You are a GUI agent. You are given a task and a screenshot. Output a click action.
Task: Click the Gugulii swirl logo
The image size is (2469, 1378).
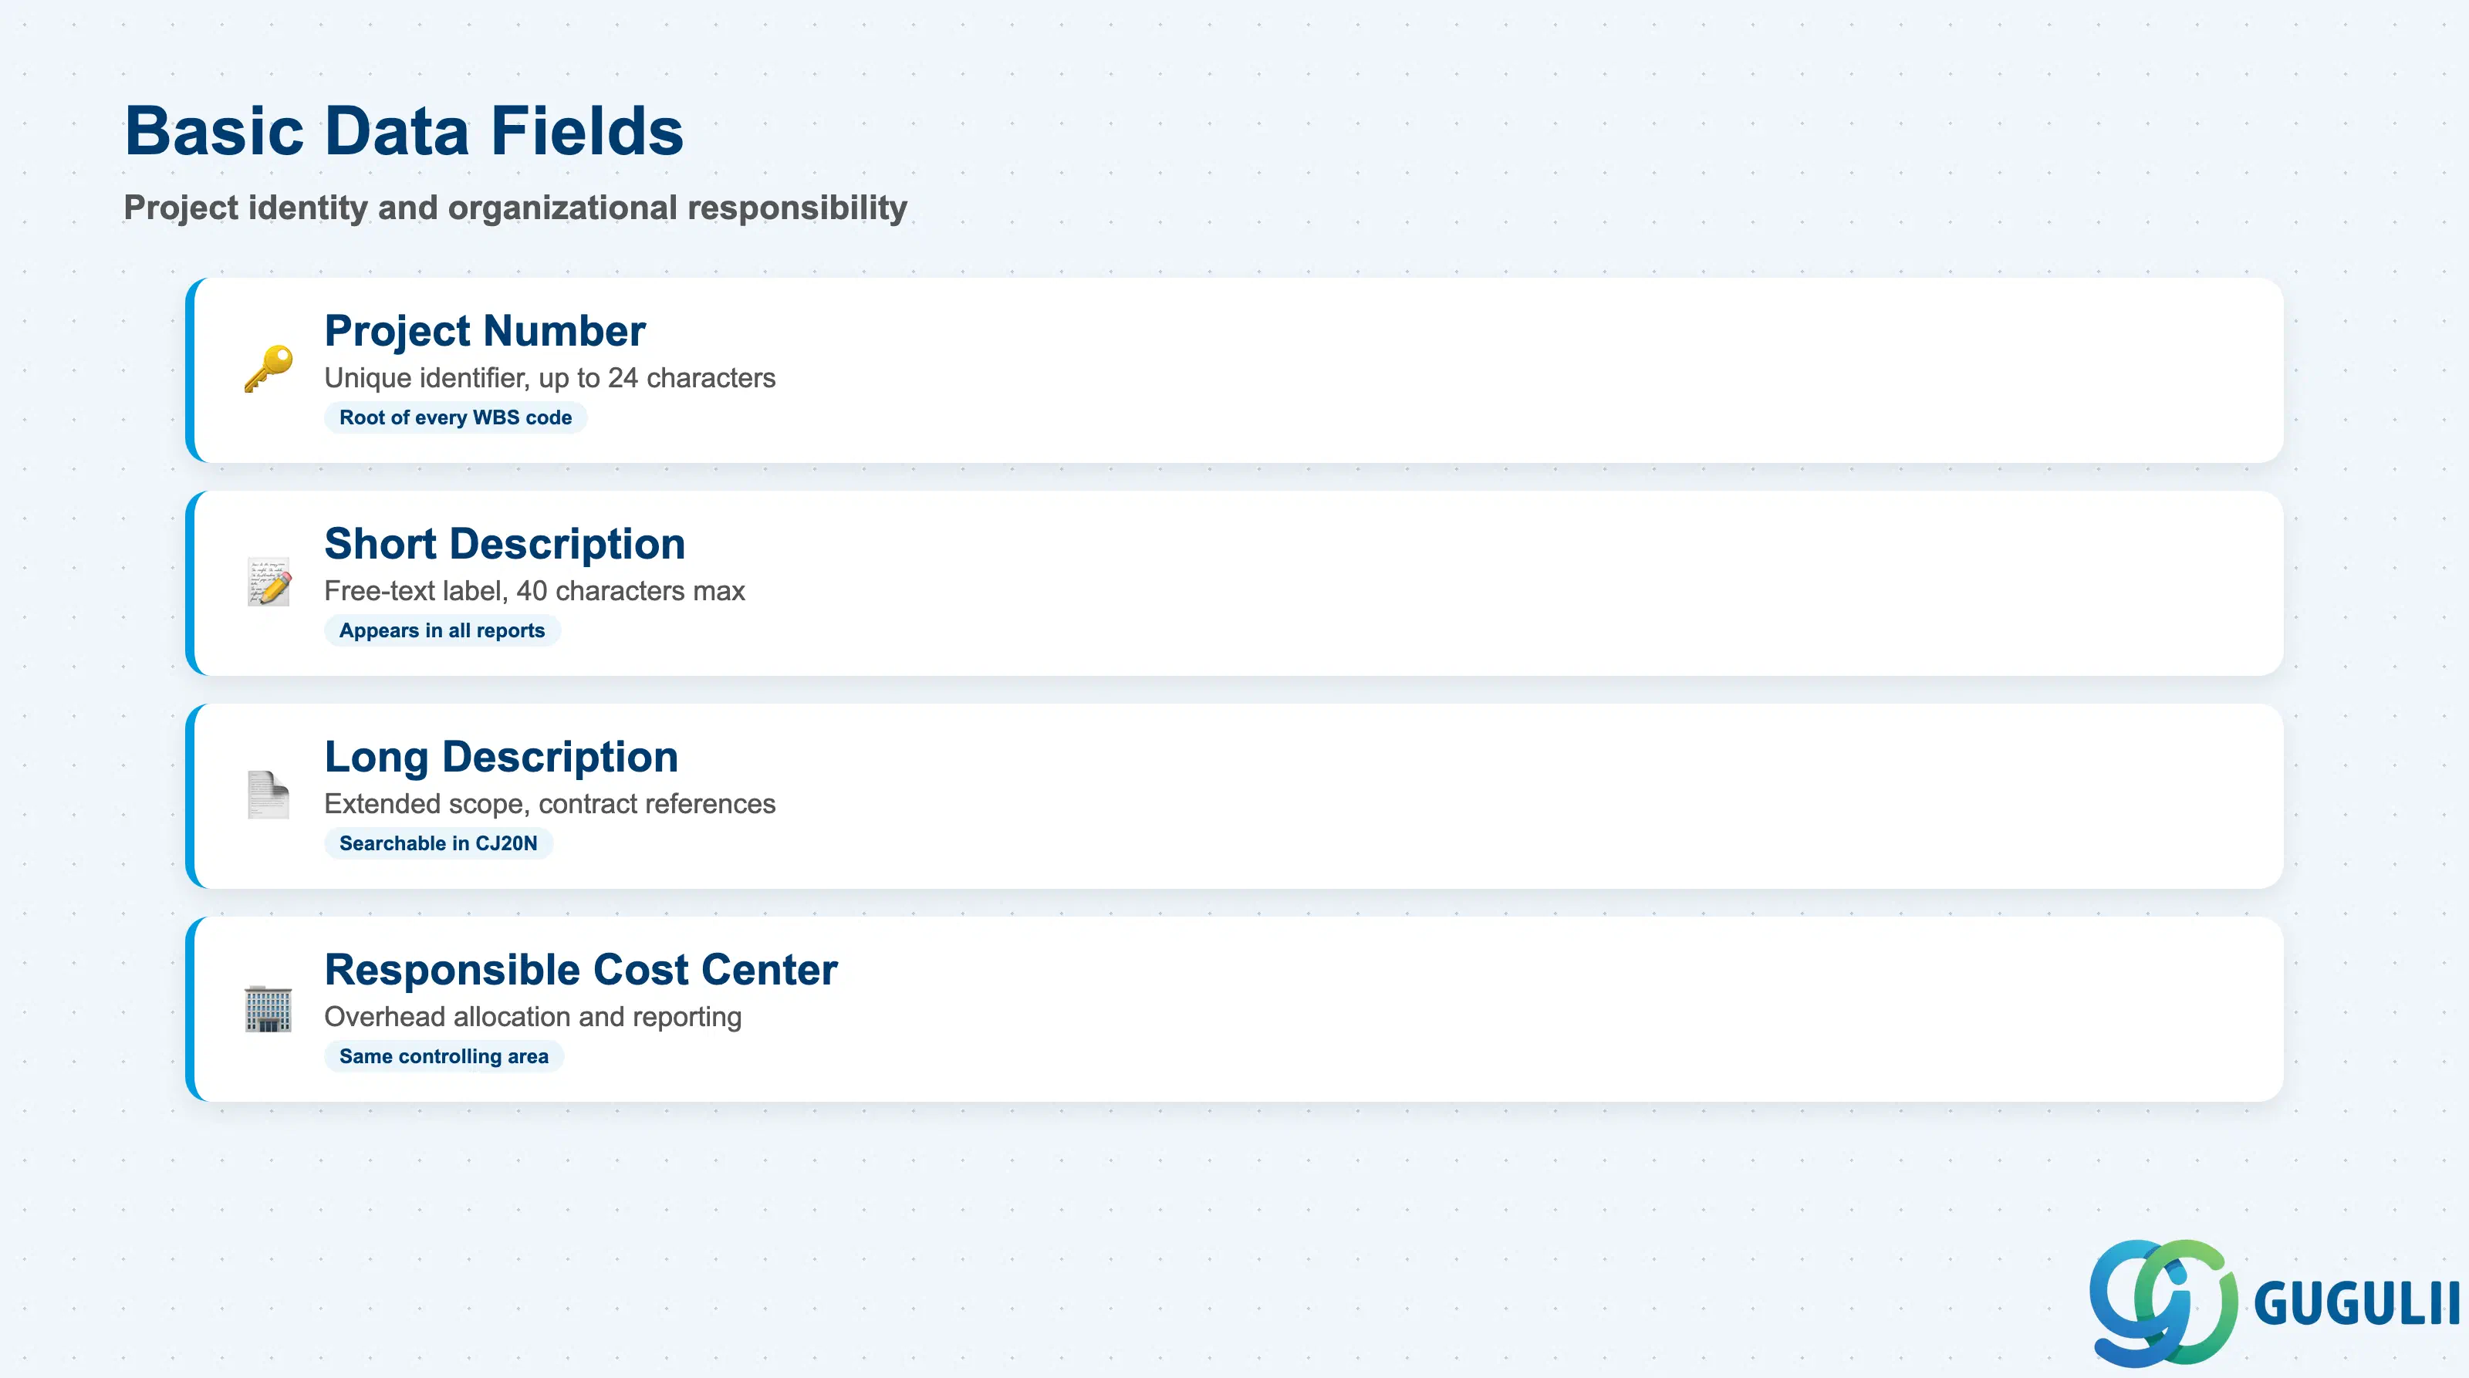2163,1302
